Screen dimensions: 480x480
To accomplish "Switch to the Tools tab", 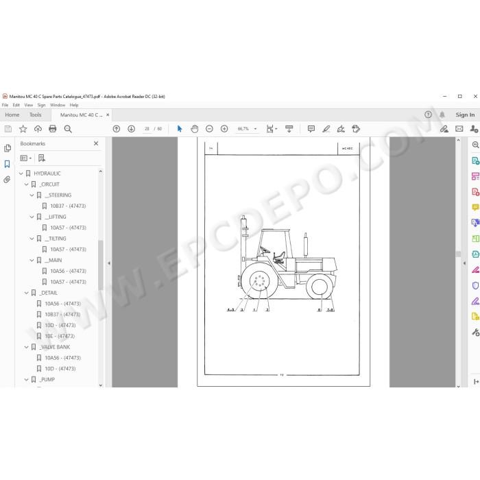I will click(36, 115).
